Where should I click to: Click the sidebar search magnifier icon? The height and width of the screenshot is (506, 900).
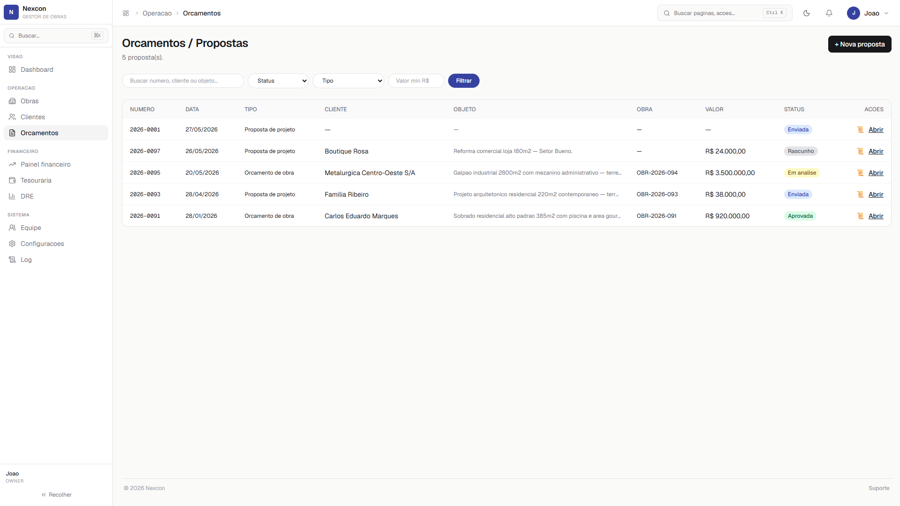tap(12, 36)
